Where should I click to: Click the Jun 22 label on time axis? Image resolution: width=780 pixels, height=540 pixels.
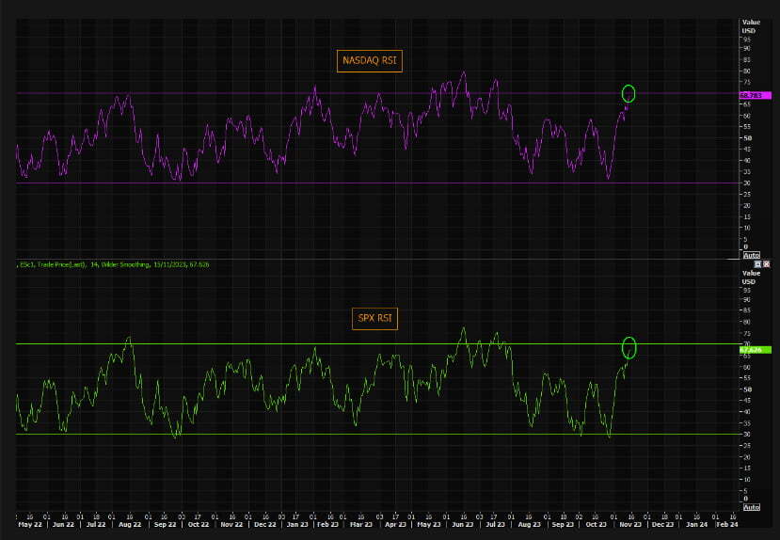click(63, 525)
